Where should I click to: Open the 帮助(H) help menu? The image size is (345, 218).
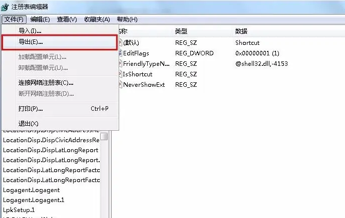coord(127,19)
